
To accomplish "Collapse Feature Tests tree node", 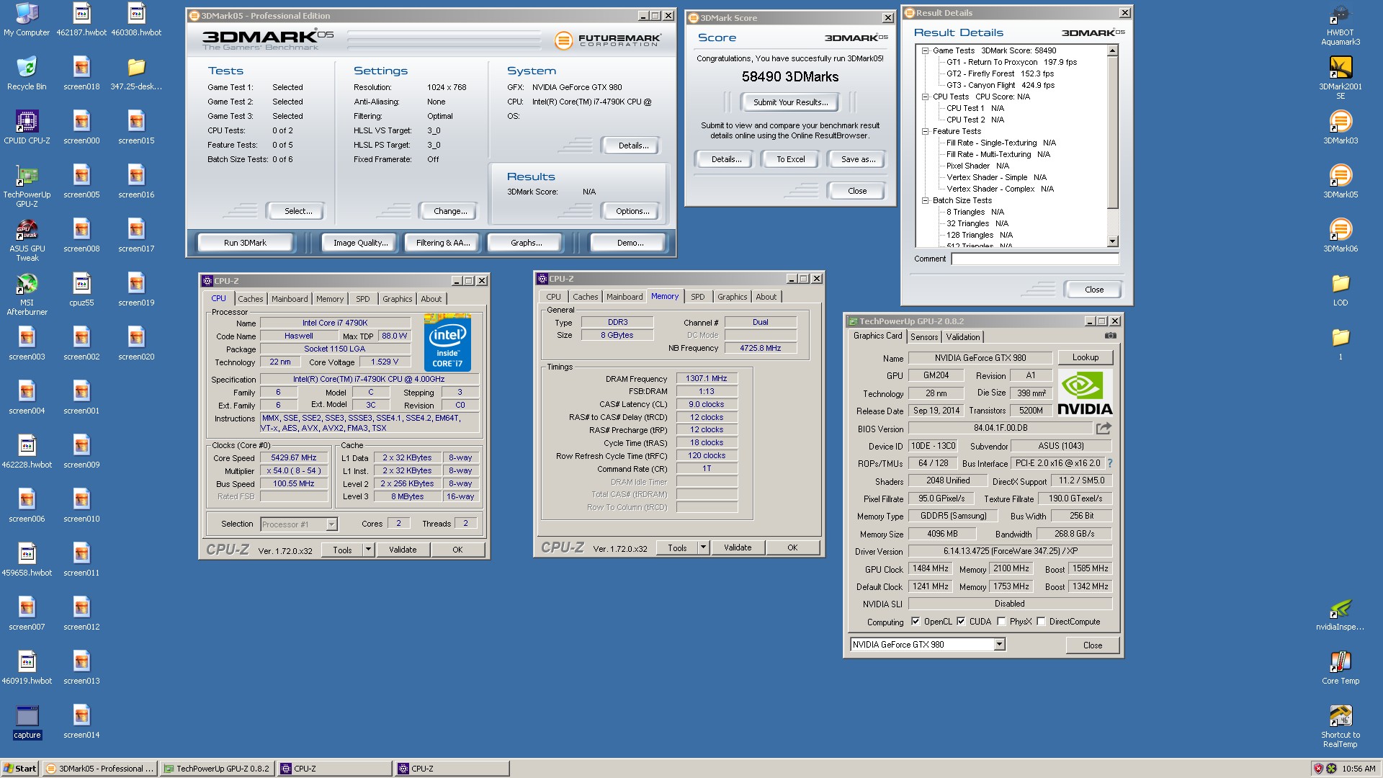I will (x=926, y=131).
